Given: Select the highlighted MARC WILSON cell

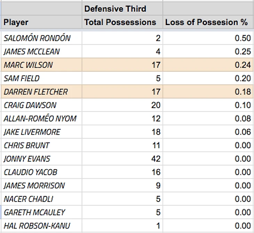Looking at the screenshot, I should [41, 65].
